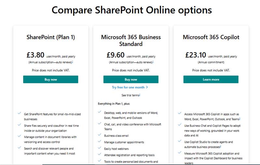The image size is (260, 165).
Task: Open Learn more for Microsoft 365 Copilot
Action: click(211, 79)
